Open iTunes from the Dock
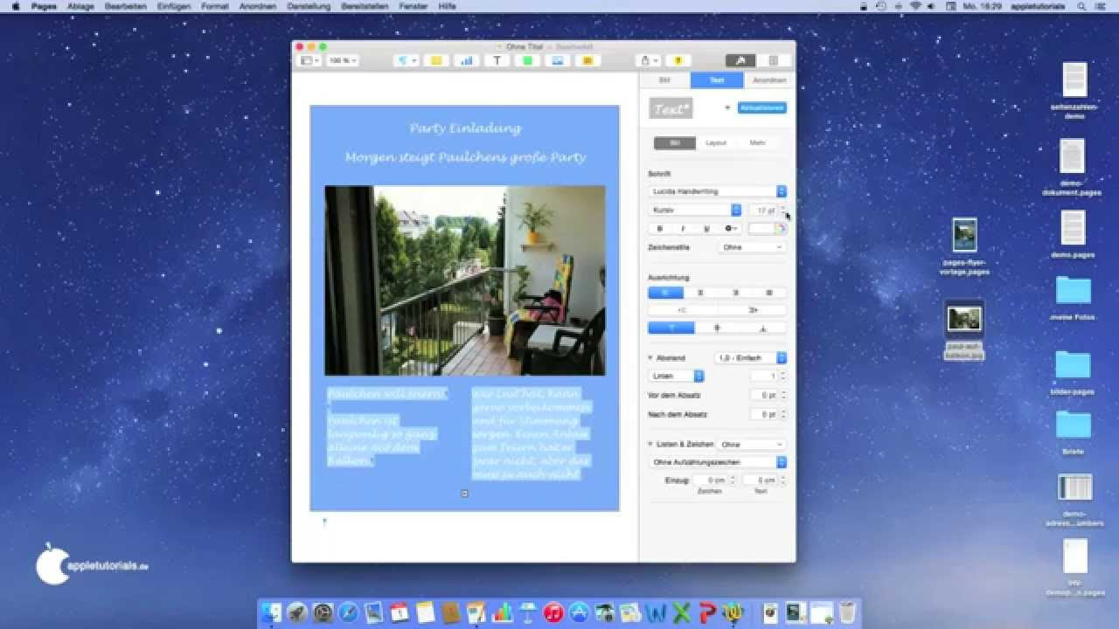The width and height of the screenshot is (1119, 629). point(553,612)
